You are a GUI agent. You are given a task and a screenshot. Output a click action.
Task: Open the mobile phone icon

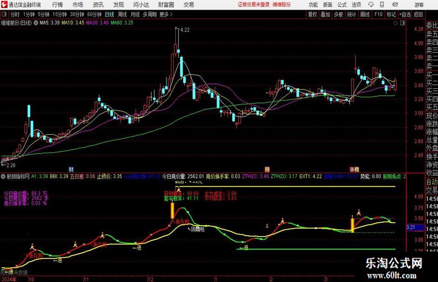(x=382, y=5)
